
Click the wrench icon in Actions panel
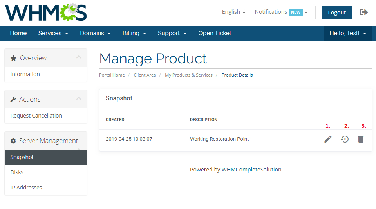pos(13,100)
